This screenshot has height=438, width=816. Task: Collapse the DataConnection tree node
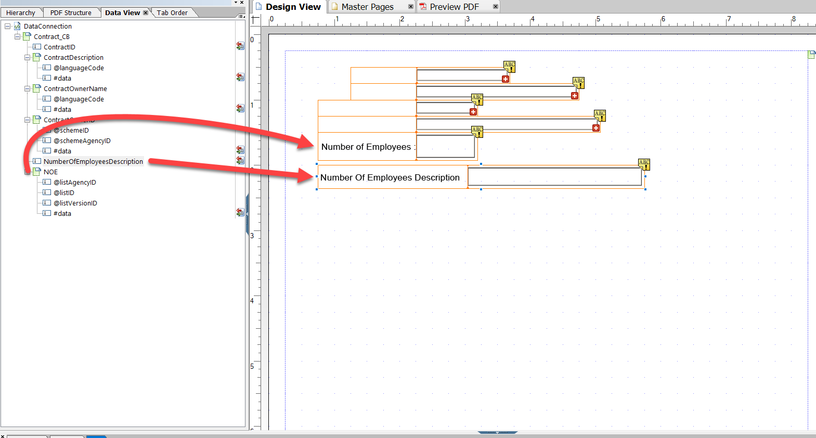coord(8,26)
